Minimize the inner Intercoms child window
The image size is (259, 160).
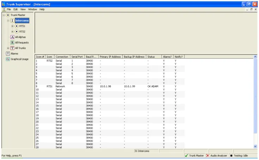[247, 10]
